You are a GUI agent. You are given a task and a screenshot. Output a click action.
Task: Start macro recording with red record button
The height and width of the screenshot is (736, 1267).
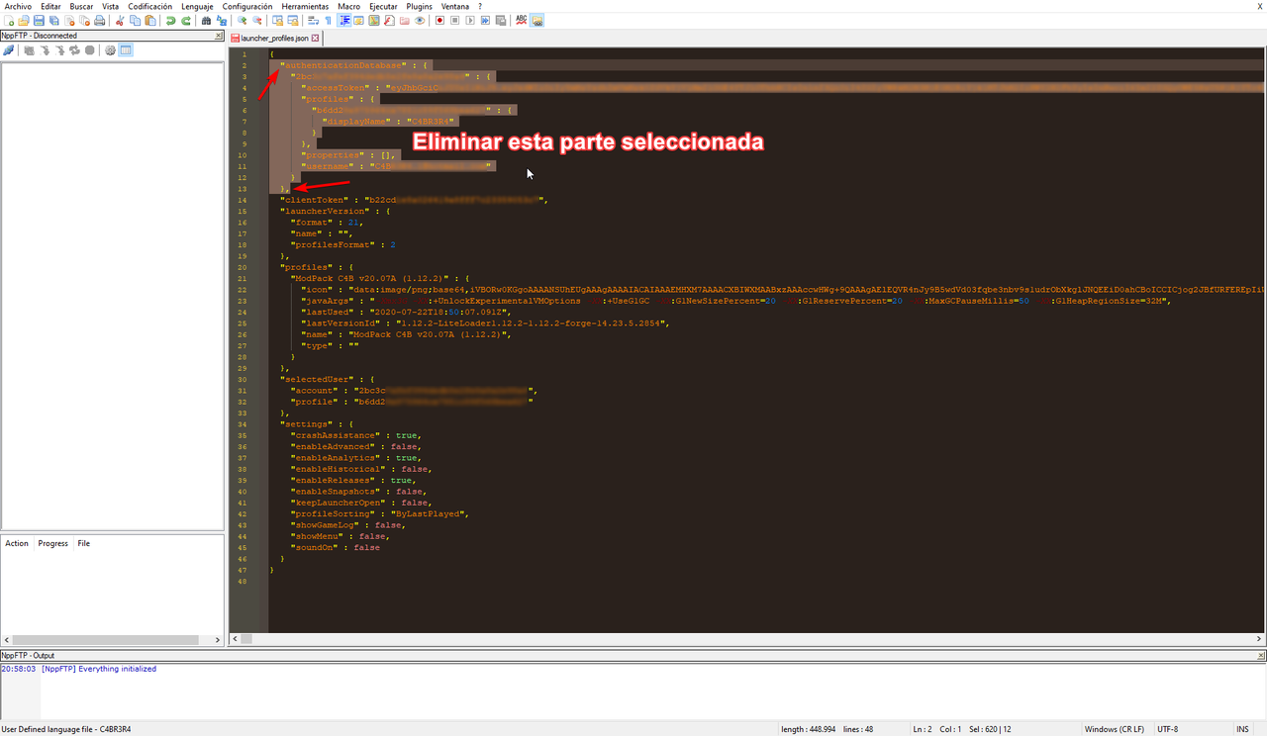tap(440, 20)
